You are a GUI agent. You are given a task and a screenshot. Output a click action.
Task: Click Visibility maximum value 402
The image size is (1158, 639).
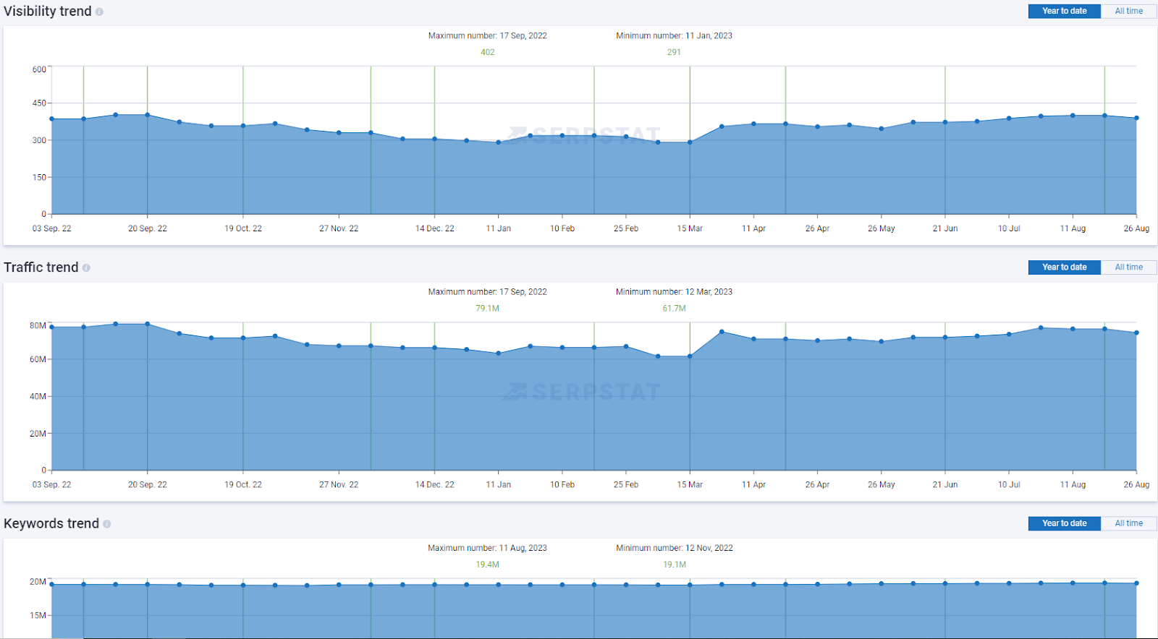coord(488,52)
